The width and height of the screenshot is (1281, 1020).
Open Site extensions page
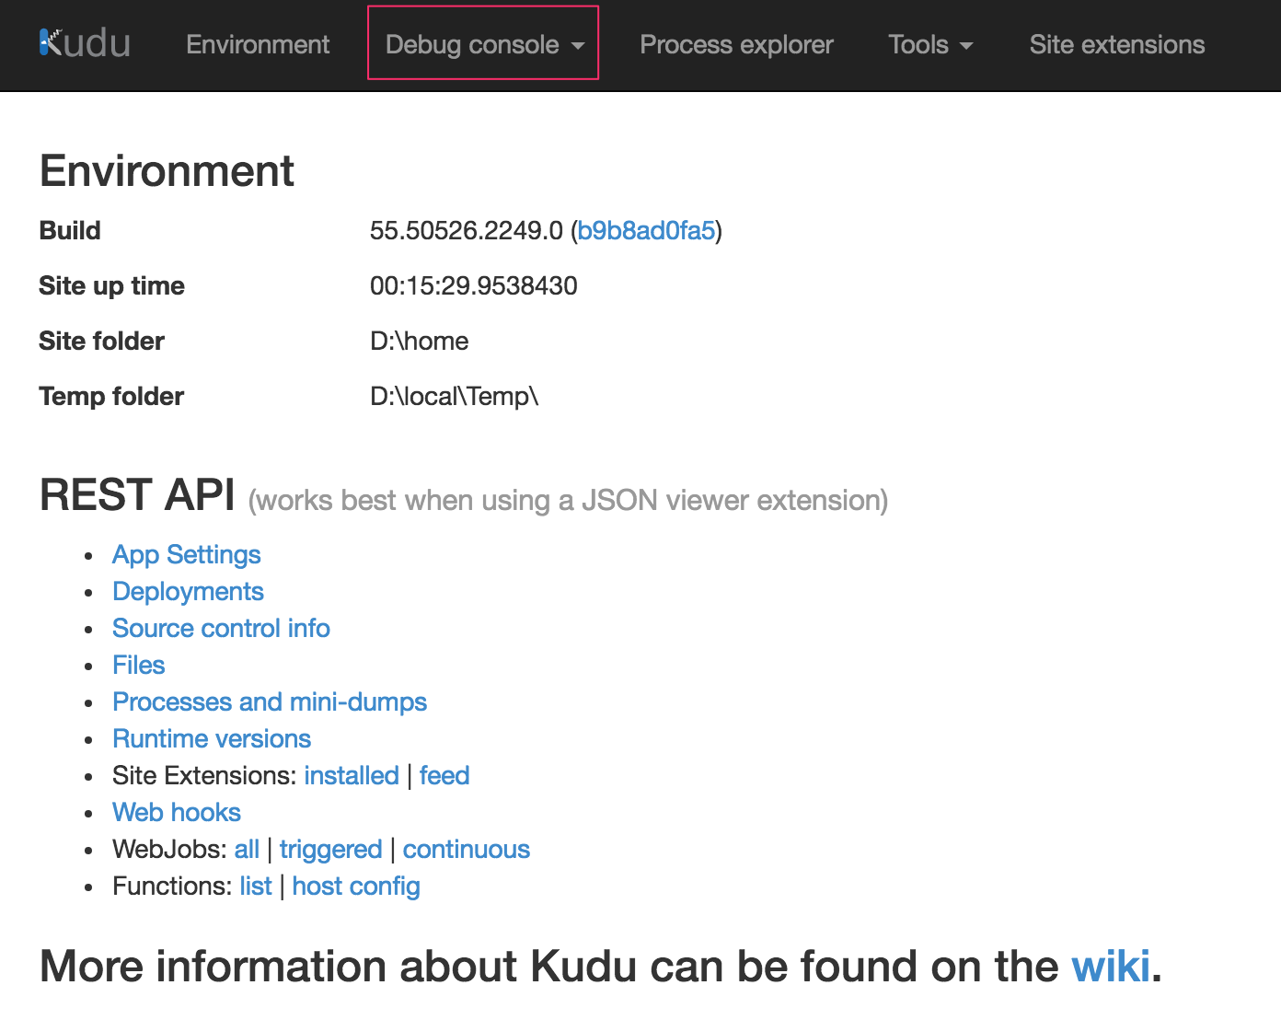pos(1116,44)
